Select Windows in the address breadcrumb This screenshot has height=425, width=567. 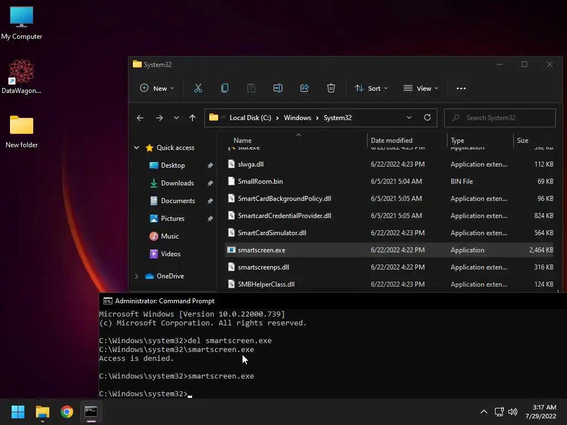(x=297, y=118)
